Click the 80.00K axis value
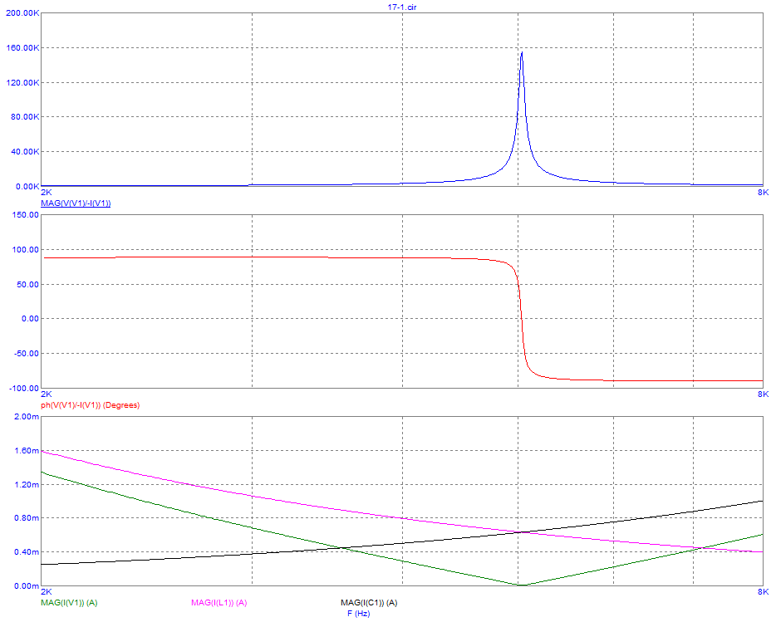The height and width of the screenshot is (622, 776). tap(24, 117)
